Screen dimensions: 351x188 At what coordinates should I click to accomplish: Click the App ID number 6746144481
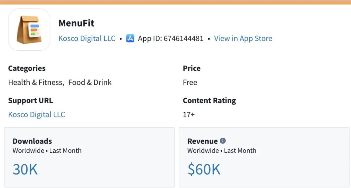184,38
